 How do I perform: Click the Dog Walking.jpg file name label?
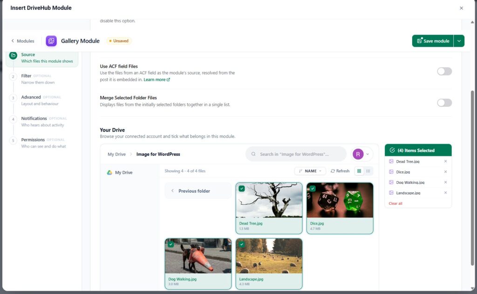pyautogui.click(x=182, y=279)
